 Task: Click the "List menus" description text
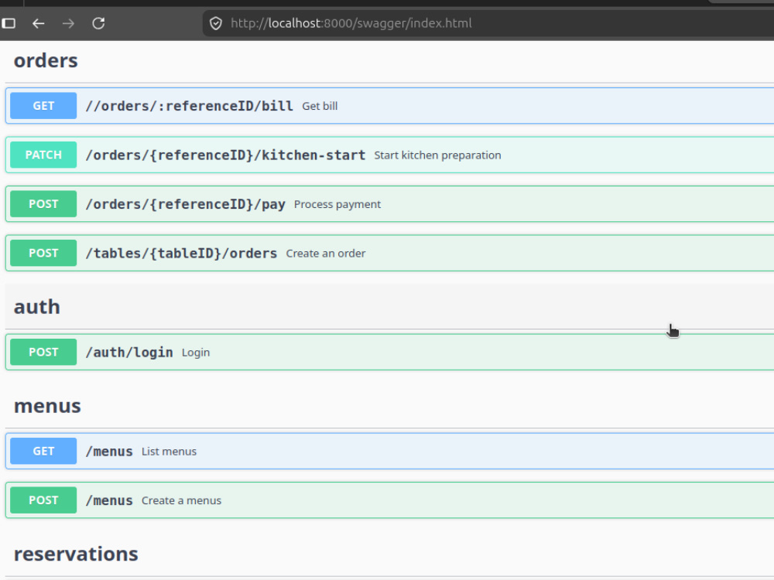(x=169, y=452)
